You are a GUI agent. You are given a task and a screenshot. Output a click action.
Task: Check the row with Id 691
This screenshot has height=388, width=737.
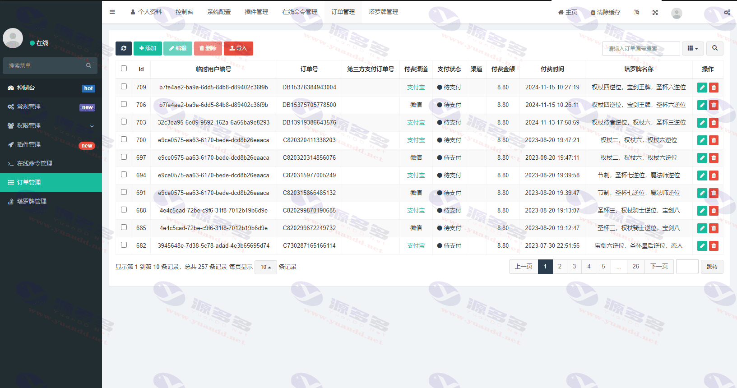[x=124, y=192]
